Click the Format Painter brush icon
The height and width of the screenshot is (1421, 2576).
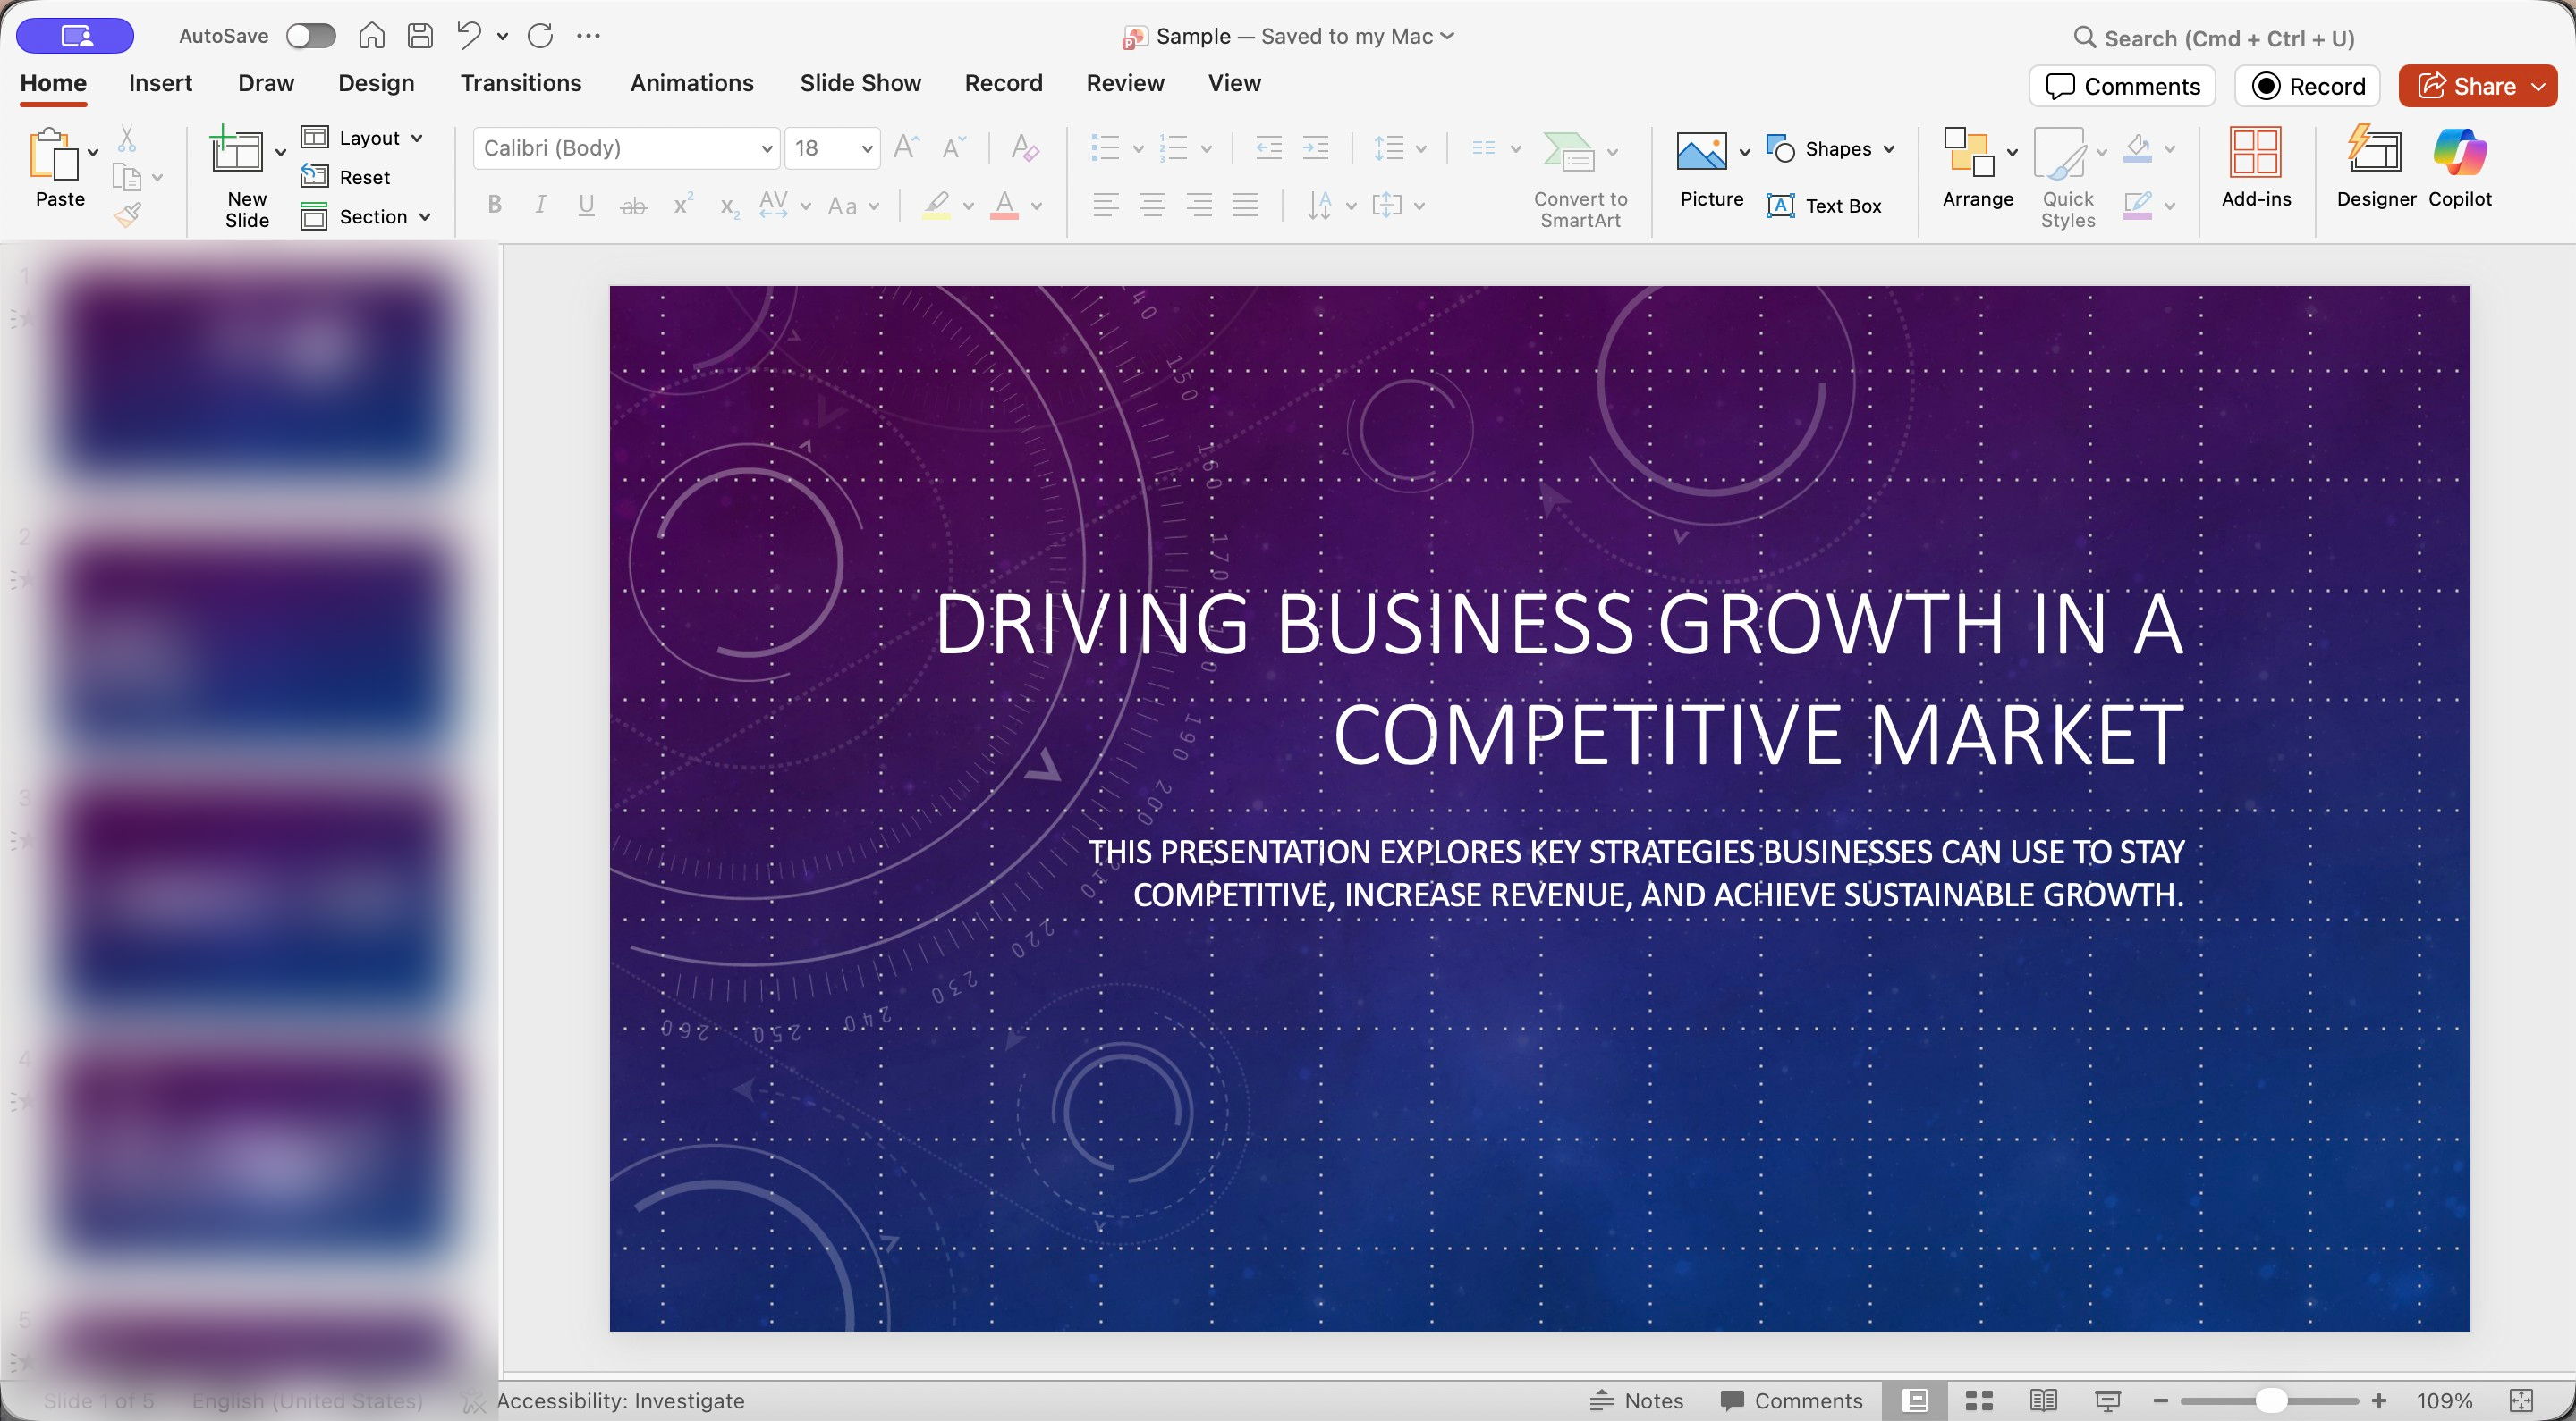127,214
